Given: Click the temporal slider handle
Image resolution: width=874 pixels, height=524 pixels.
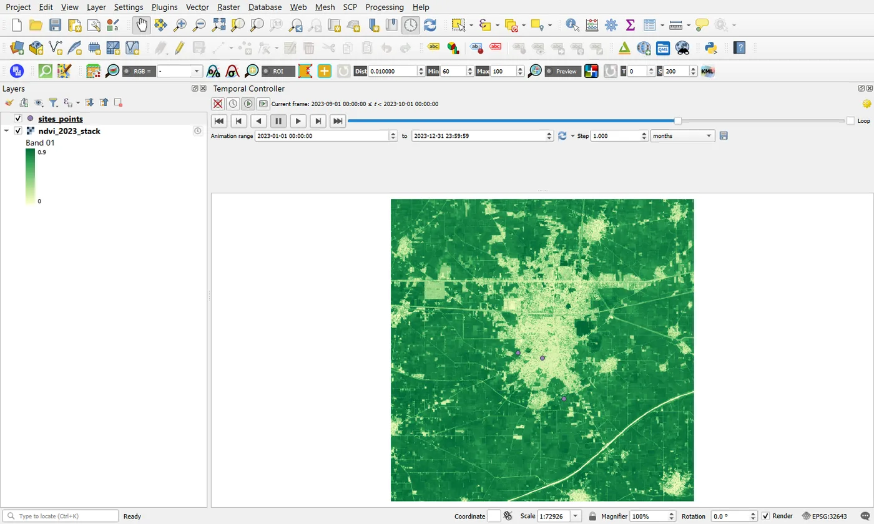Looking at the screenshot, I should [x=677, y=121].
